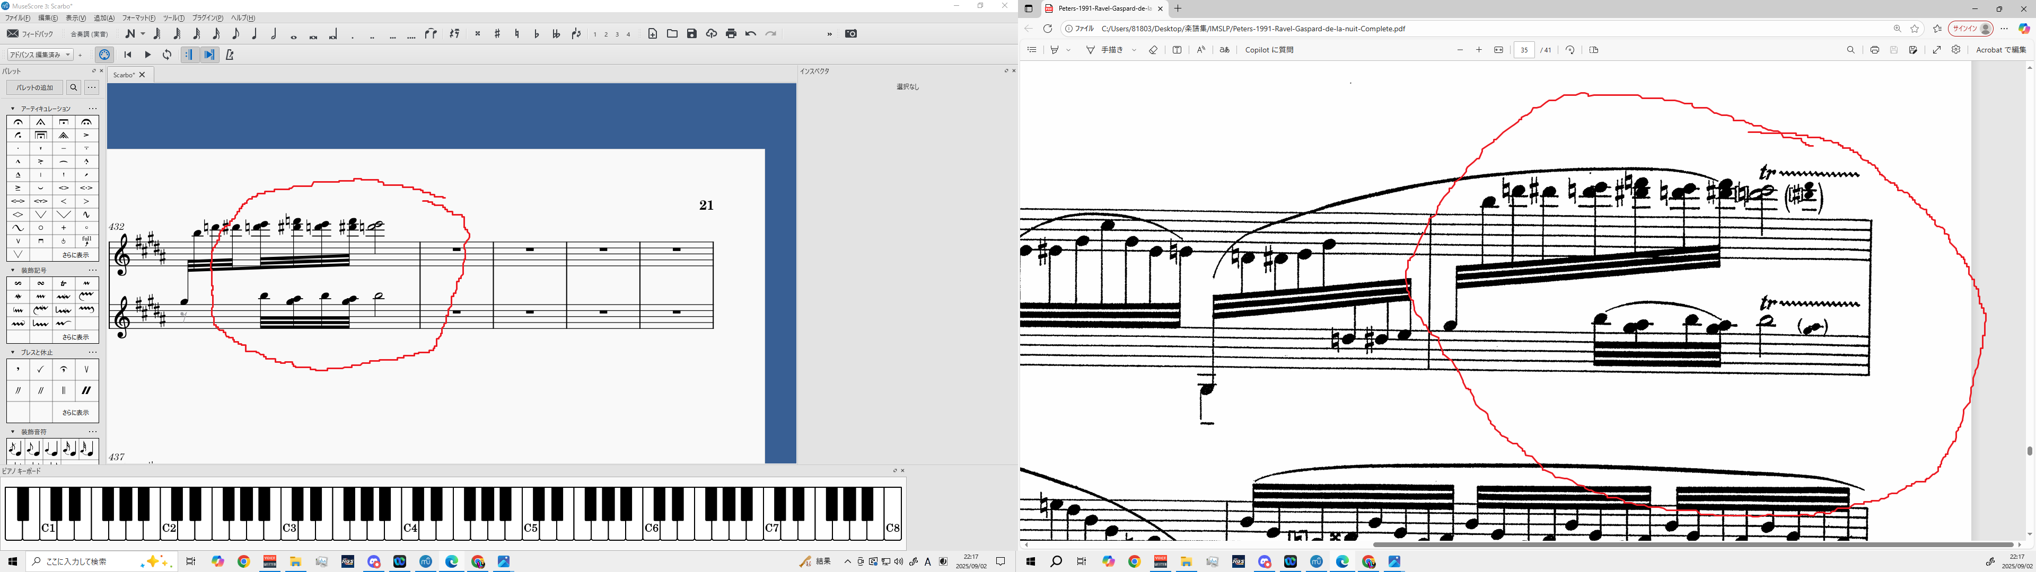Toggle note input mode in MuseScore
This screenshot has width=2036, height=572.
pyautogui.click(x=129, y=34)
